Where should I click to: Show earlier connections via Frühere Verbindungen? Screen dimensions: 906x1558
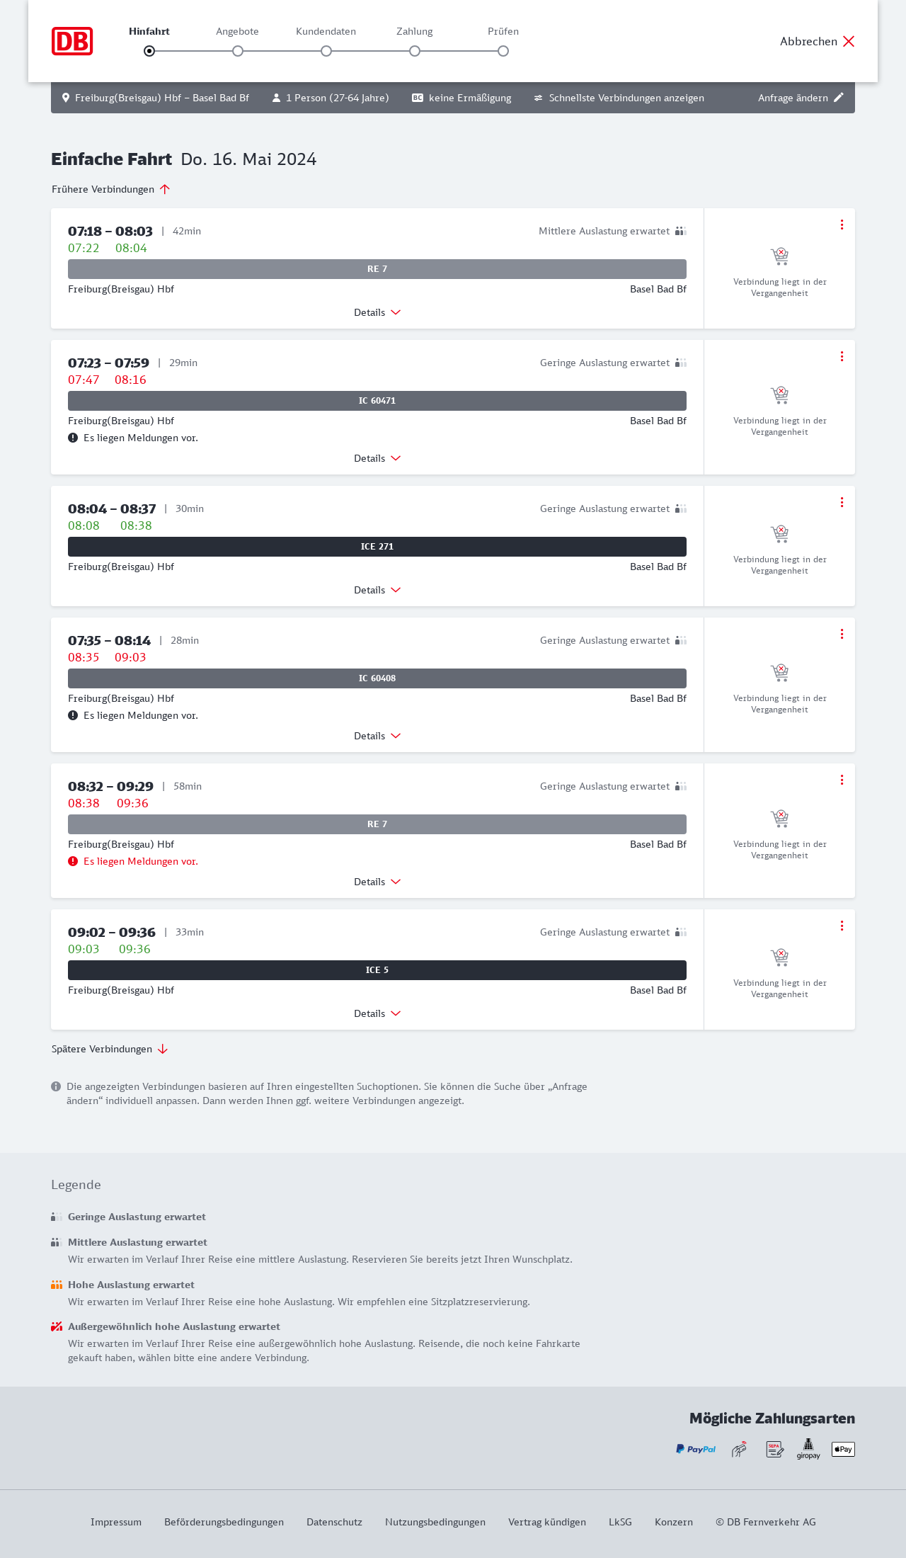click(x=111, y=189)
